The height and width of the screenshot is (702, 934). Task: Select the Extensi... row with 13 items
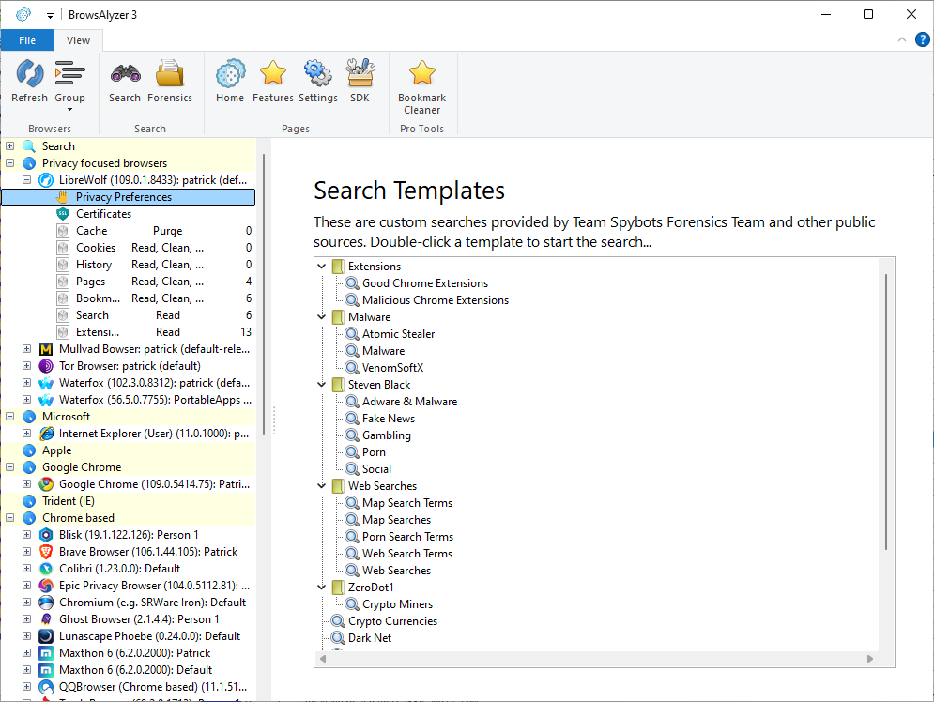155,331
